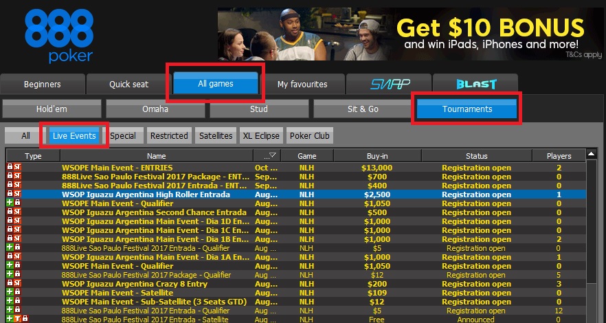The height and width of the screenshot is (323, 606).
Task: Click lock icon on Second Chance Entrada row
Action: click(x=10, y=212)
